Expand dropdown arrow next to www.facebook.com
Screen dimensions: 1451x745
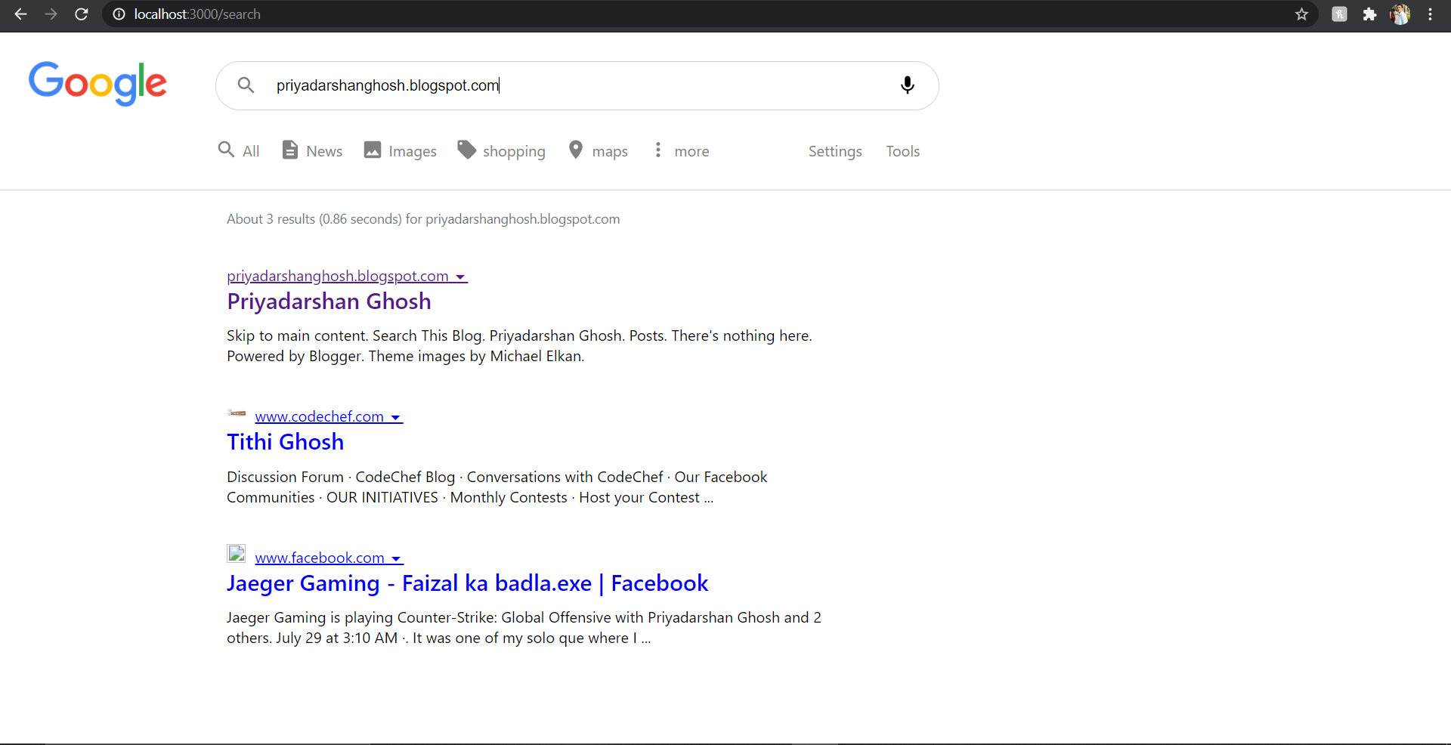[x=396, y=559]
